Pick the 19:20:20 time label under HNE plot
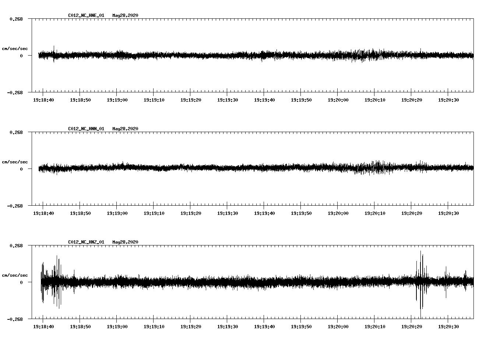500x340 pixels. (412, 100)
